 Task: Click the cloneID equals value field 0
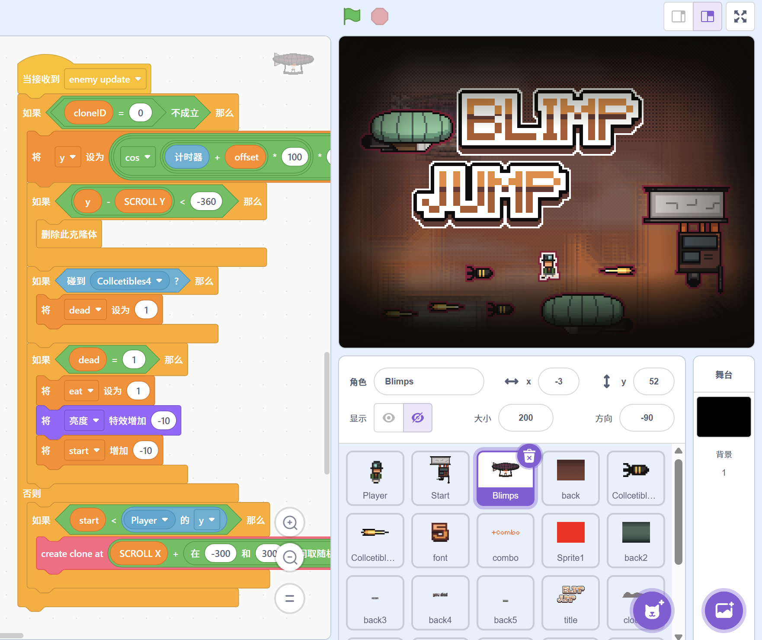click(x=141, y=113)
